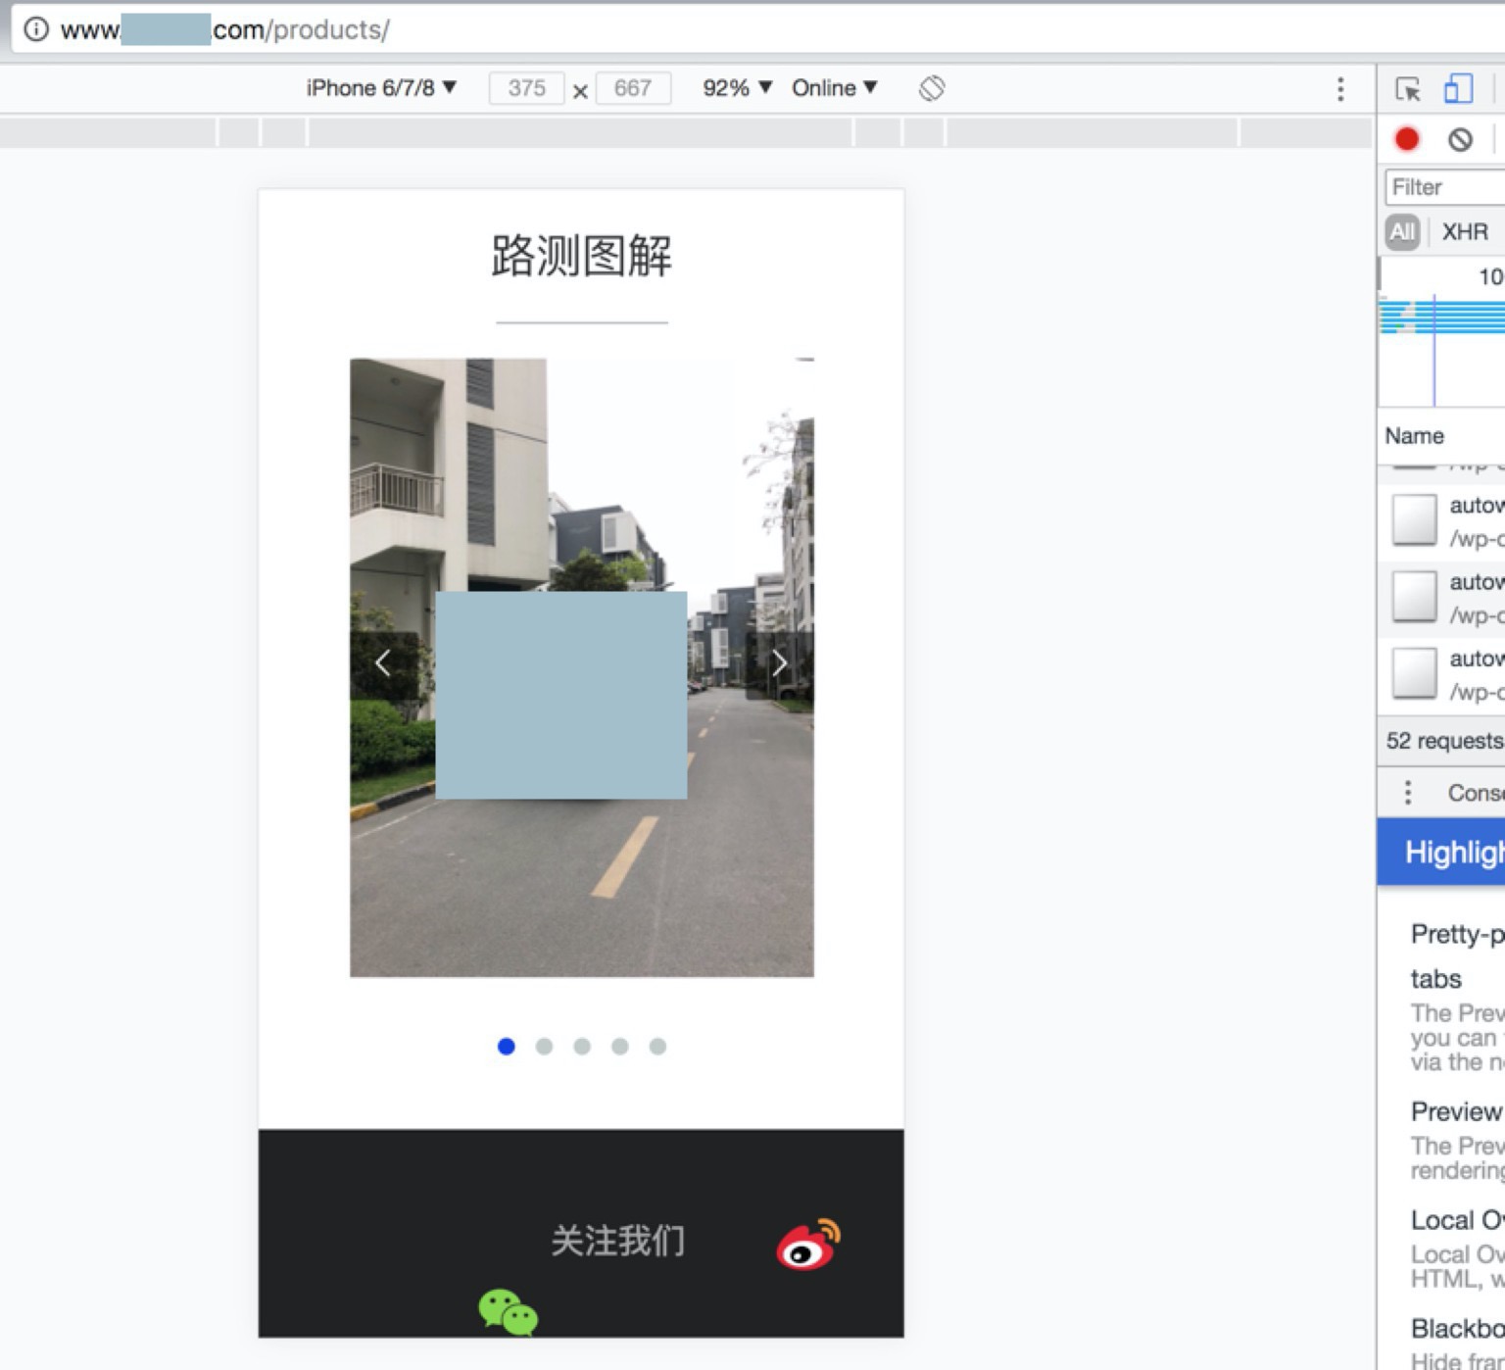
Task: Click the 52 requests status text
Action: pos(1444,741)
